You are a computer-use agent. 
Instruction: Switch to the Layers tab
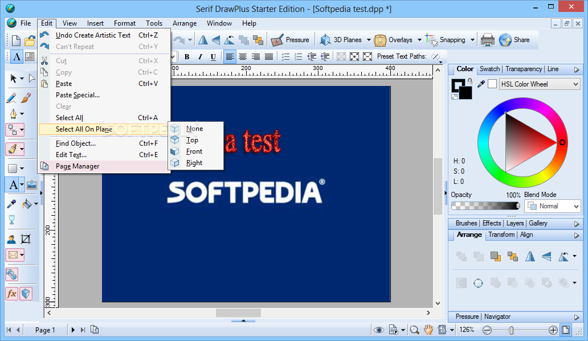tap(515, 223)
